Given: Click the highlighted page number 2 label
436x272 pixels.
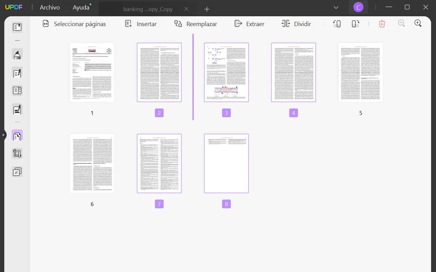Looking at the screenshot, I should coord(159,113).
